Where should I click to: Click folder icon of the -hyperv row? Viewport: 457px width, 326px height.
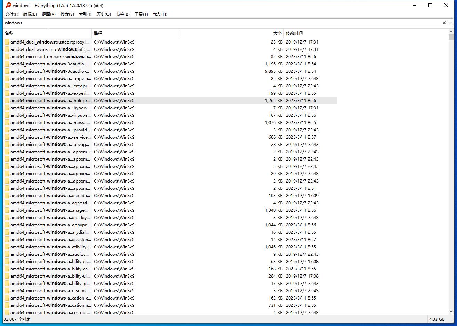(x=7, y=108)
